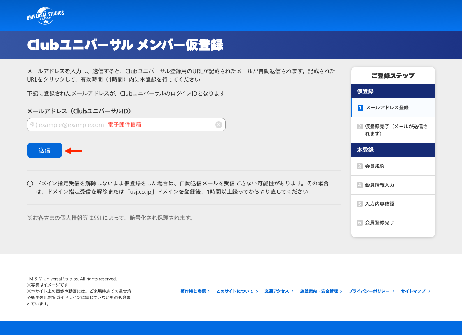The image size is (462, 335).
Task: Open the 著作権と商標 footer link
Action: click(193, 291)
